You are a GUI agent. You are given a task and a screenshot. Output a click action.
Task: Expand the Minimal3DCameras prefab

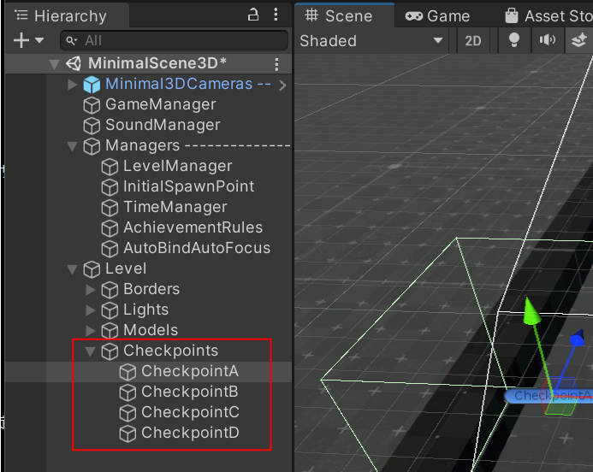(72, 85)
